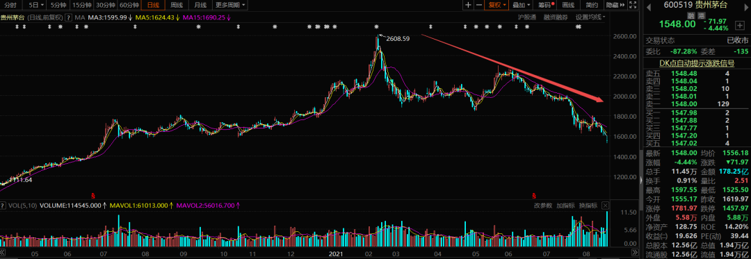The image size is (751, 259).
Task: Click the 交易状态 已收市 row
Action: (x=697, y=40)
